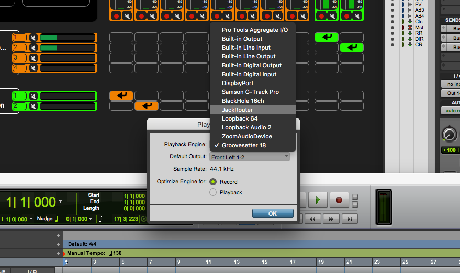Toggle the show/hide dot for the FV track
The width and height of the screenshot is (460, 273).
[392, 5]
